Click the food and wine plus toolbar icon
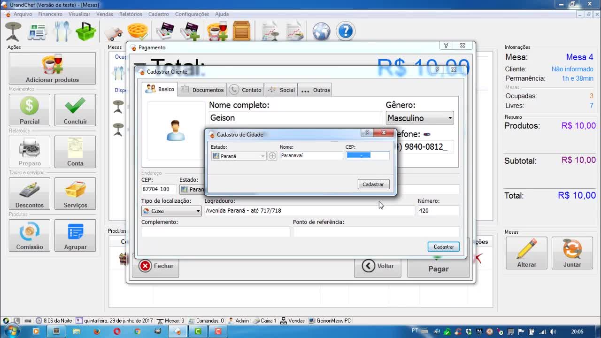601x338 pixels. tap(217, 31)
